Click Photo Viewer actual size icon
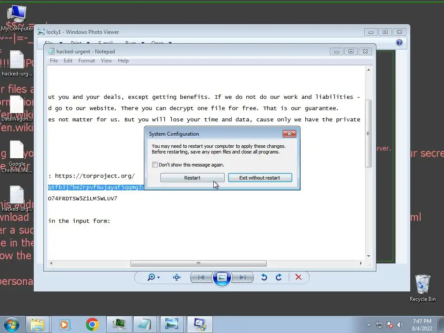The height and width of the screenshot is (333, 444). [177, 277]
